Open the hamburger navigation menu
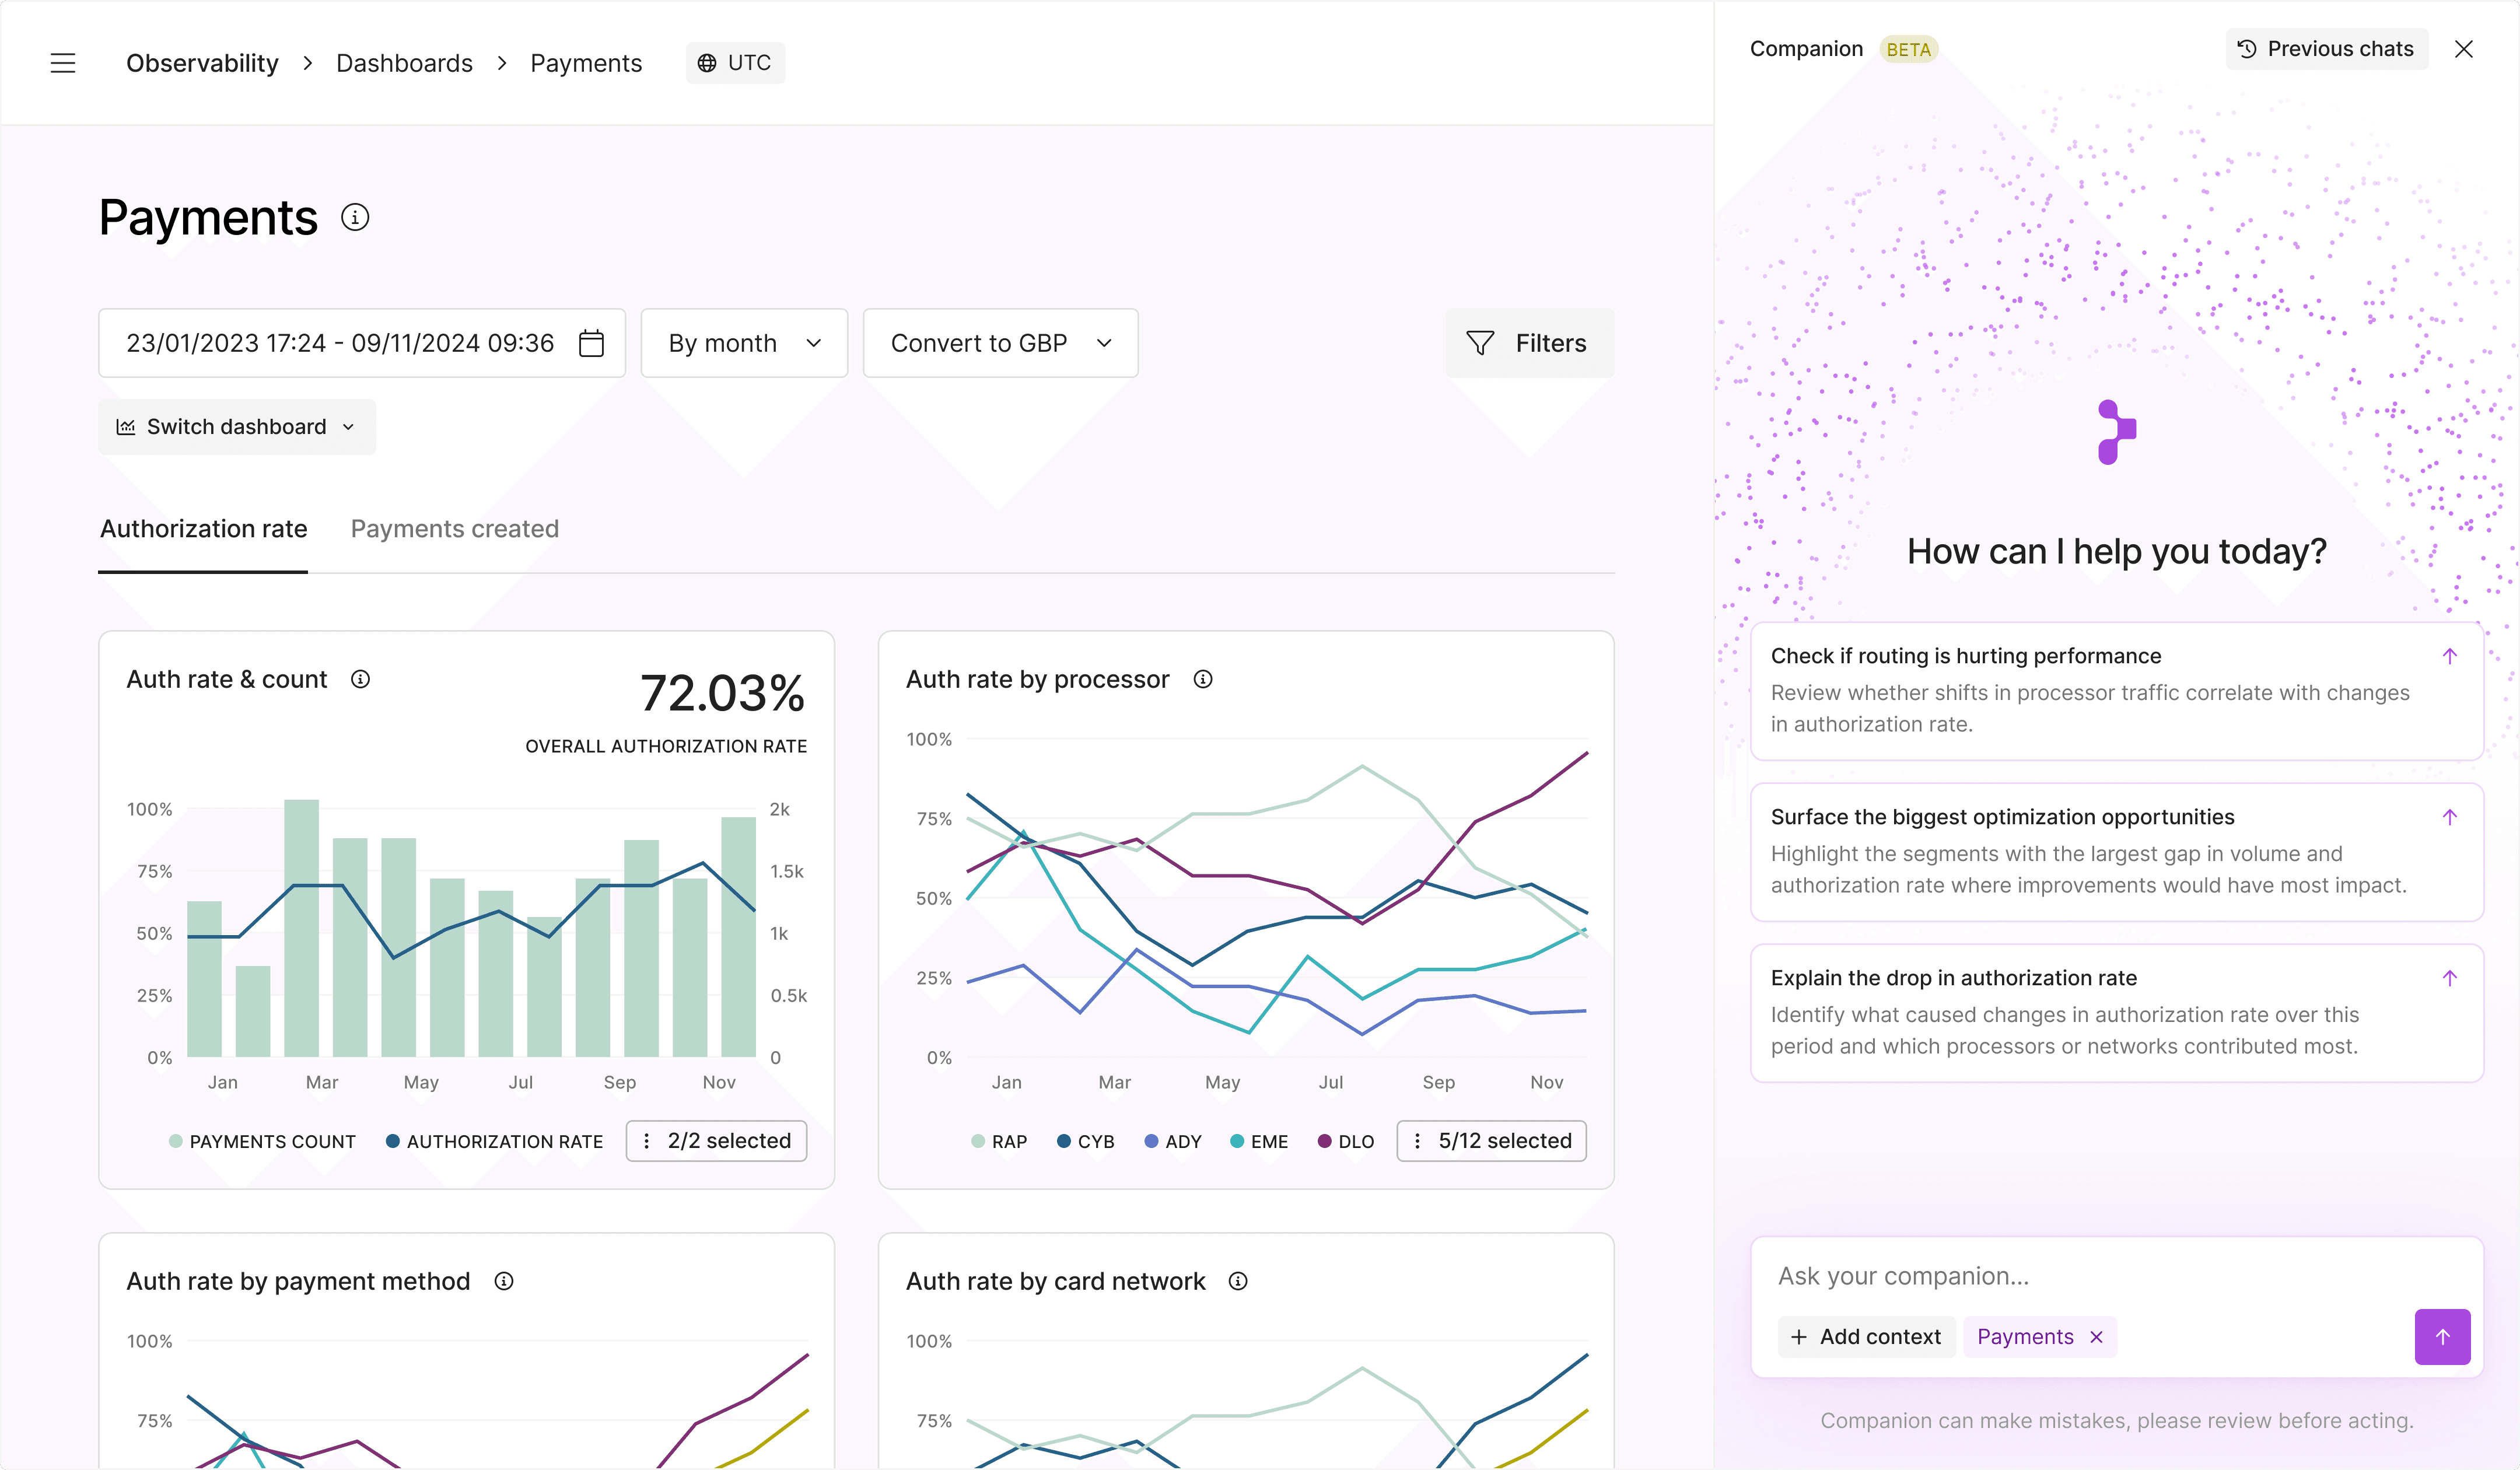The image size is (2520, 1470). coord(63,63)
